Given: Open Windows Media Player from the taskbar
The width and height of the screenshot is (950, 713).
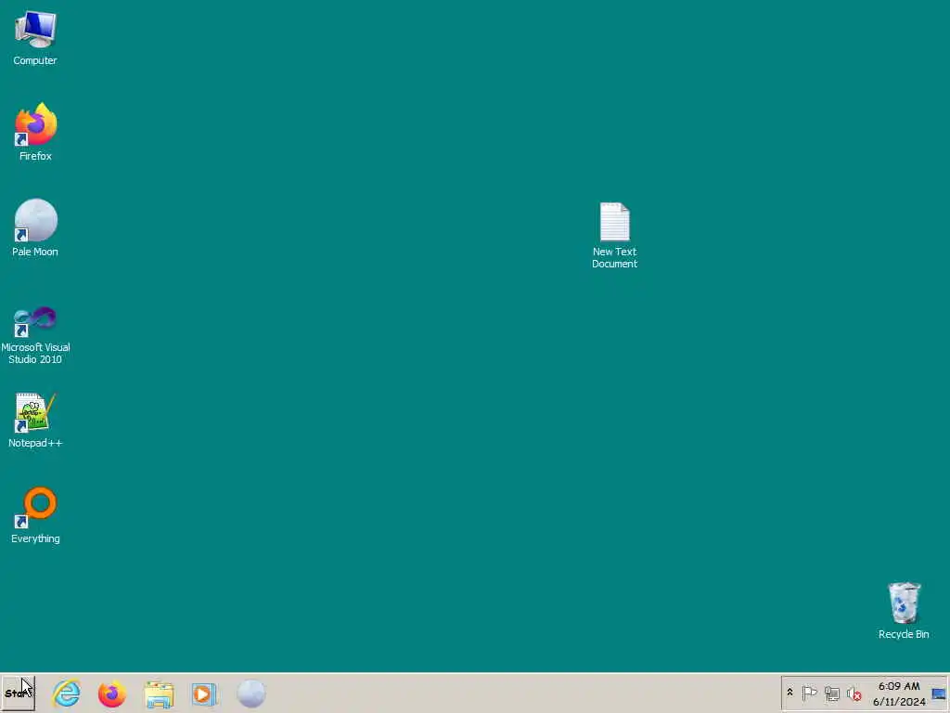Looking at the screenshot, I should (x=203, y=694).
